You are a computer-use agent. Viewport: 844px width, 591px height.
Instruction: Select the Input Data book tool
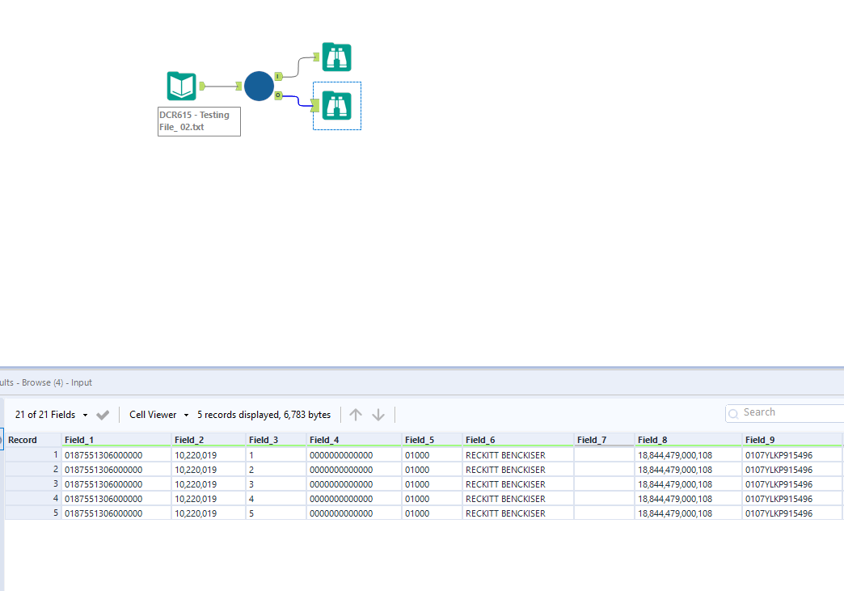pyautogui.click(x=182, y=86)
